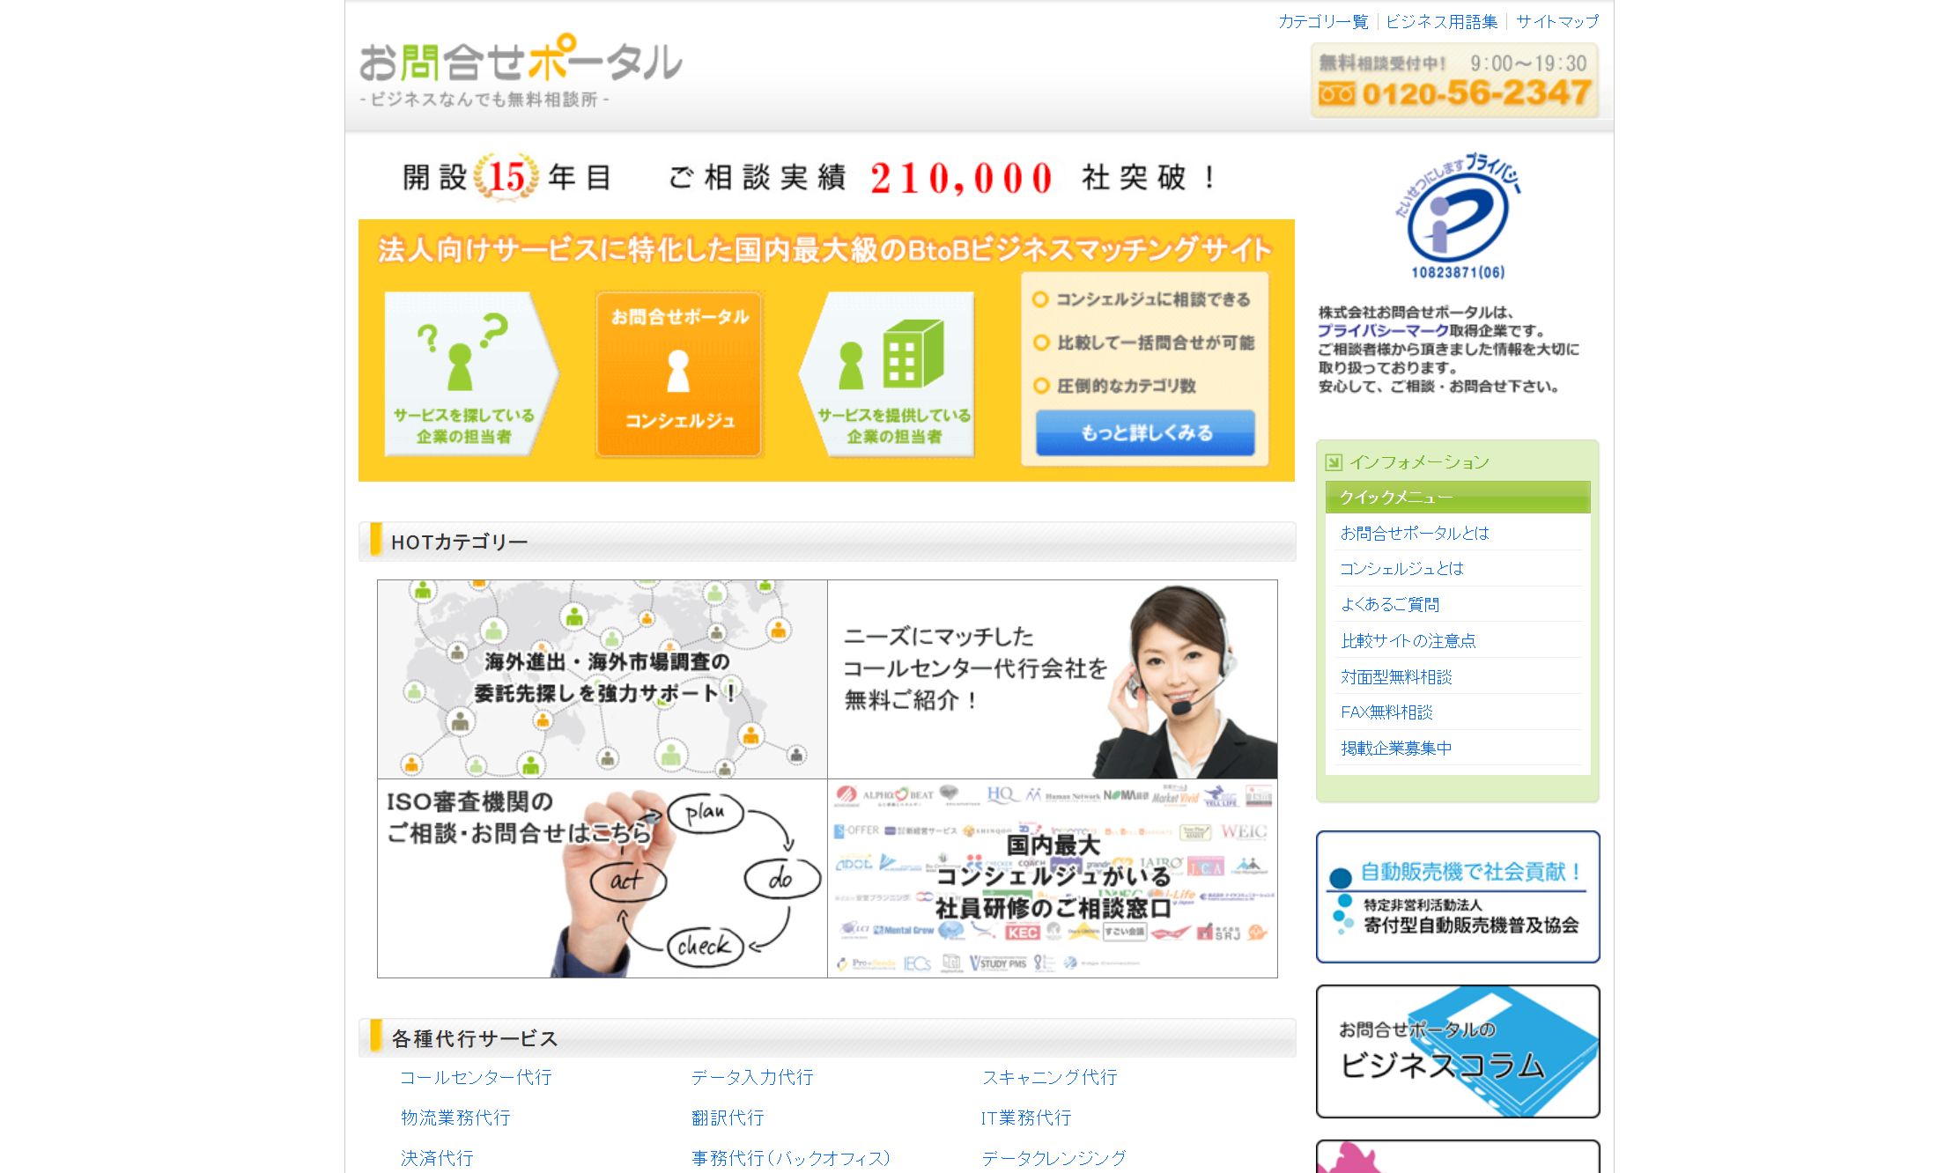The width and height of the screenshot is (1959, 1173).
Task: Open サイトマップ in the top navigation
Action: 1556,21
